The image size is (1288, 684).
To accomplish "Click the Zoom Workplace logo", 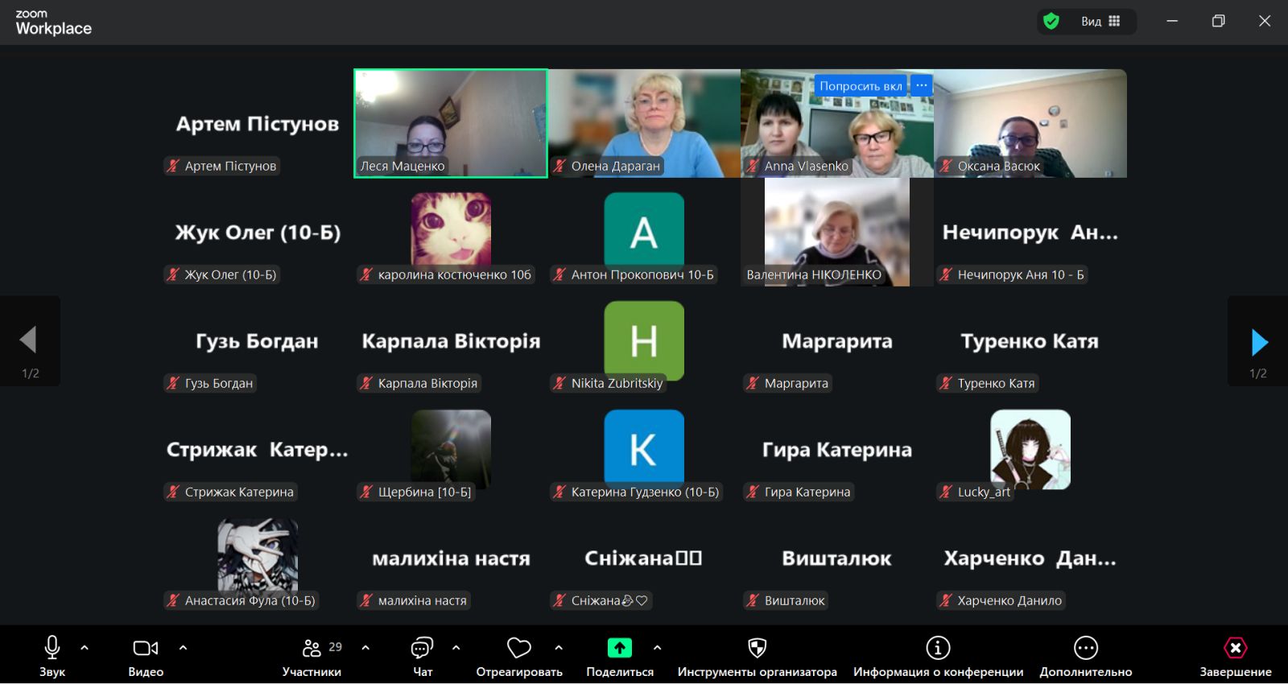I will click(53, 23).
